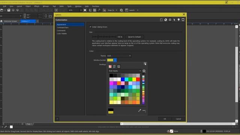The height and width of the screenshot is (135, 240).
Task: Click Reset to Default button
Action: pyautogui.click(x=134, y=37)
